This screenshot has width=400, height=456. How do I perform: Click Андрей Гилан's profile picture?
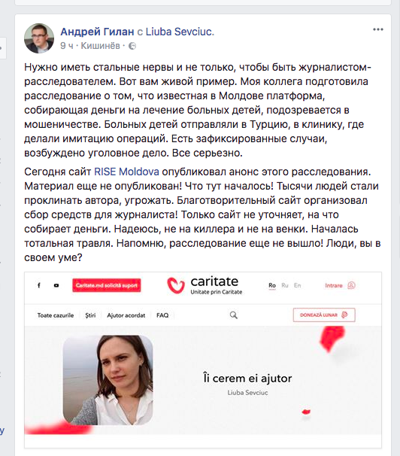tap(39, 38)
